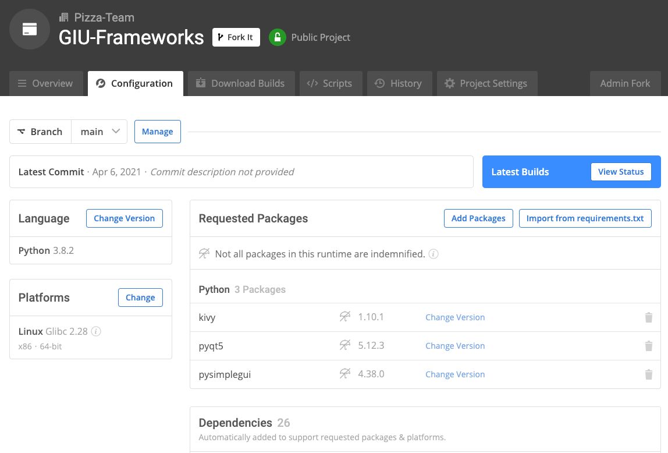Click the non-indemnified icon beside kivy version
The width and height of the screenshot is (668, 453).
click(x=345, y=317)
